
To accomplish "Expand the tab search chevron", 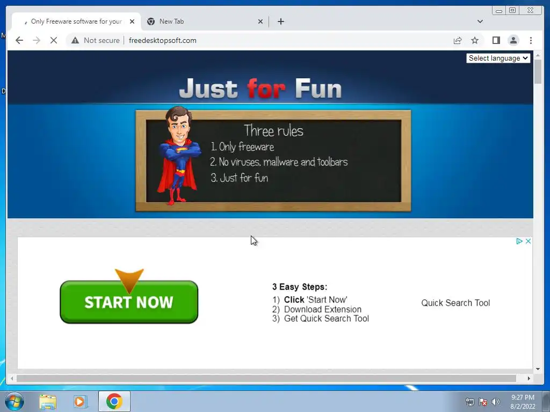I will click(x=480, y=21).
